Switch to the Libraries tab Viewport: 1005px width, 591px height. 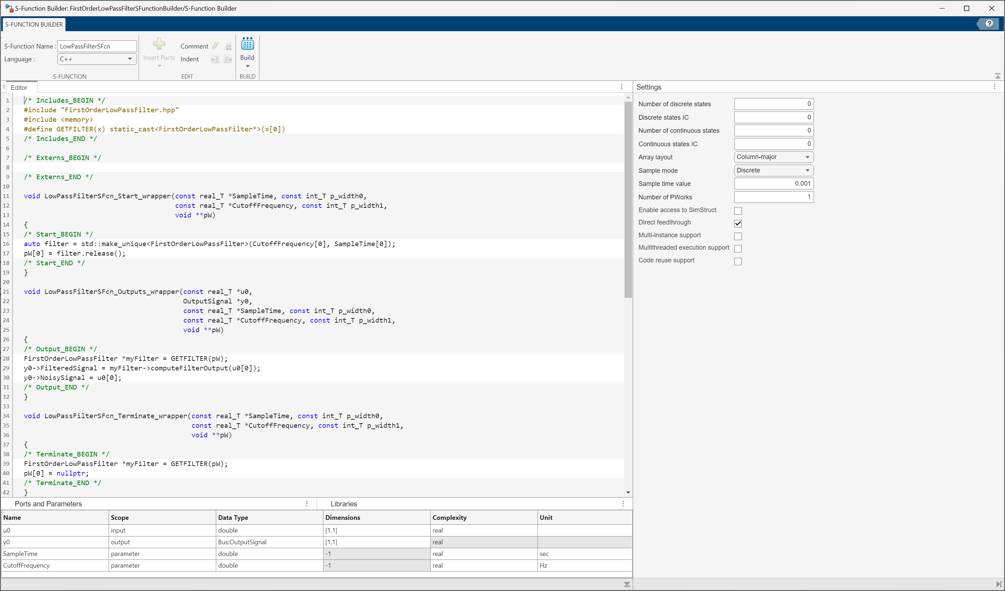pos(343,504)
